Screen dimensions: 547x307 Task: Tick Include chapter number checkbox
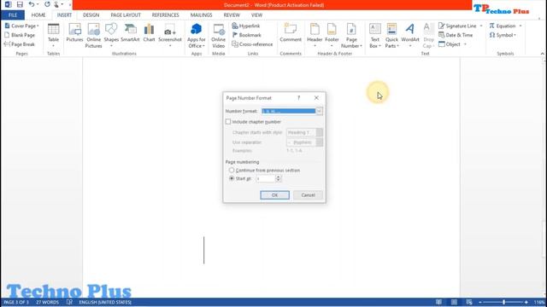(228, 122)
